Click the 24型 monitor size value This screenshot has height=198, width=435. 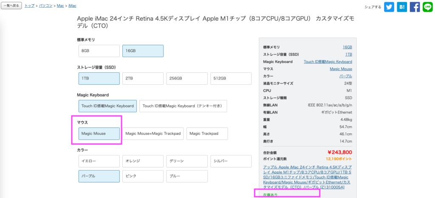pyautogui.click(x=348, y=83)
